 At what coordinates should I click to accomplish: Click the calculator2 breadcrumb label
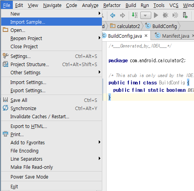pyautogui.click(x=128, y=26)
